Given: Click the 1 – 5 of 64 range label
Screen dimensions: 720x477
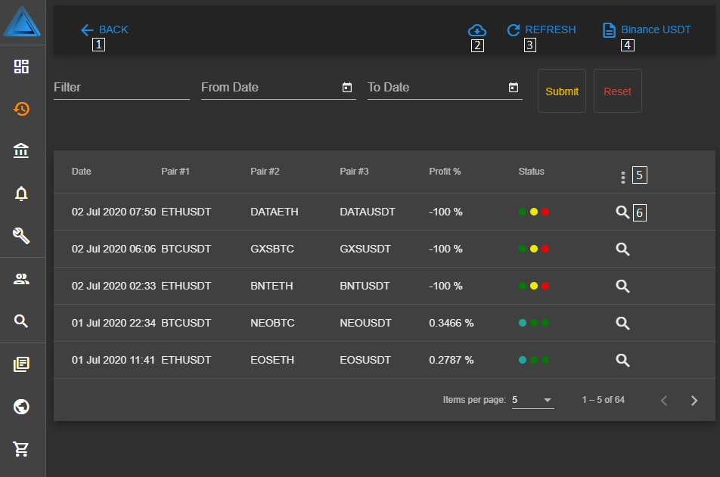Looking at the screenshot, I should [x=604, y=400].
